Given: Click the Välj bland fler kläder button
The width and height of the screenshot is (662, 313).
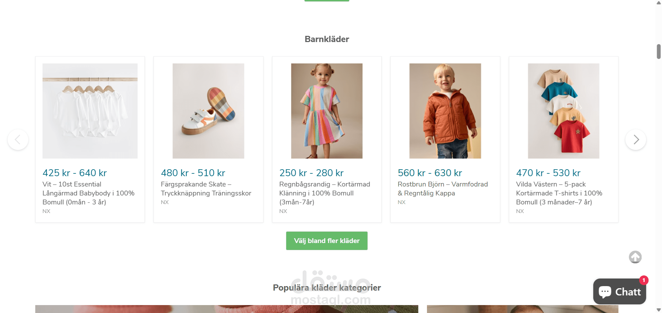Looking at the screenshot, I should click(327, 241).
